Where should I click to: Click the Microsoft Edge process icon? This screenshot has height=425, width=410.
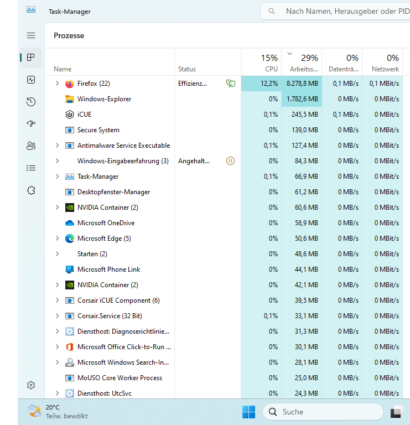pyautogui.click(x=70, y=239)
